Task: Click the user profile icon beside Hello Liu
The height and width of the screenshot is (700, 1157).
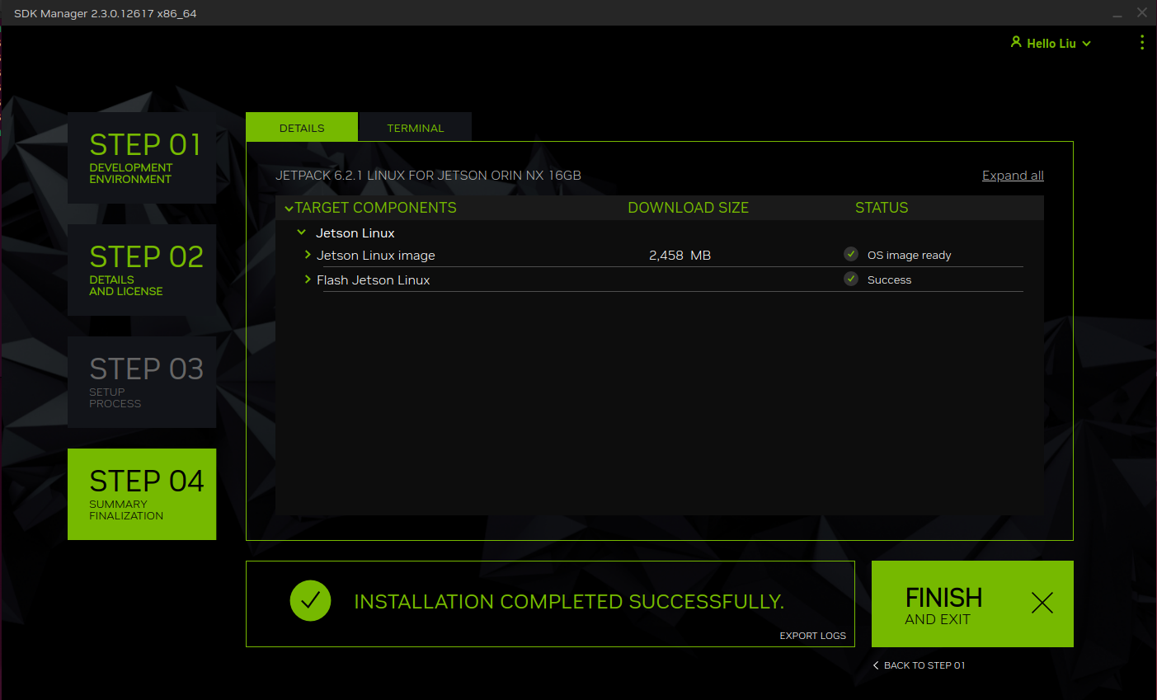Action: tap(1016, 42)
